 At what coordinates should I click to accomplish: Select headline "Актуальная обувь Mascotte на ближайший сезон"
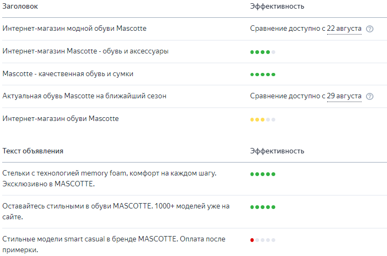click(x=84, y=96)
